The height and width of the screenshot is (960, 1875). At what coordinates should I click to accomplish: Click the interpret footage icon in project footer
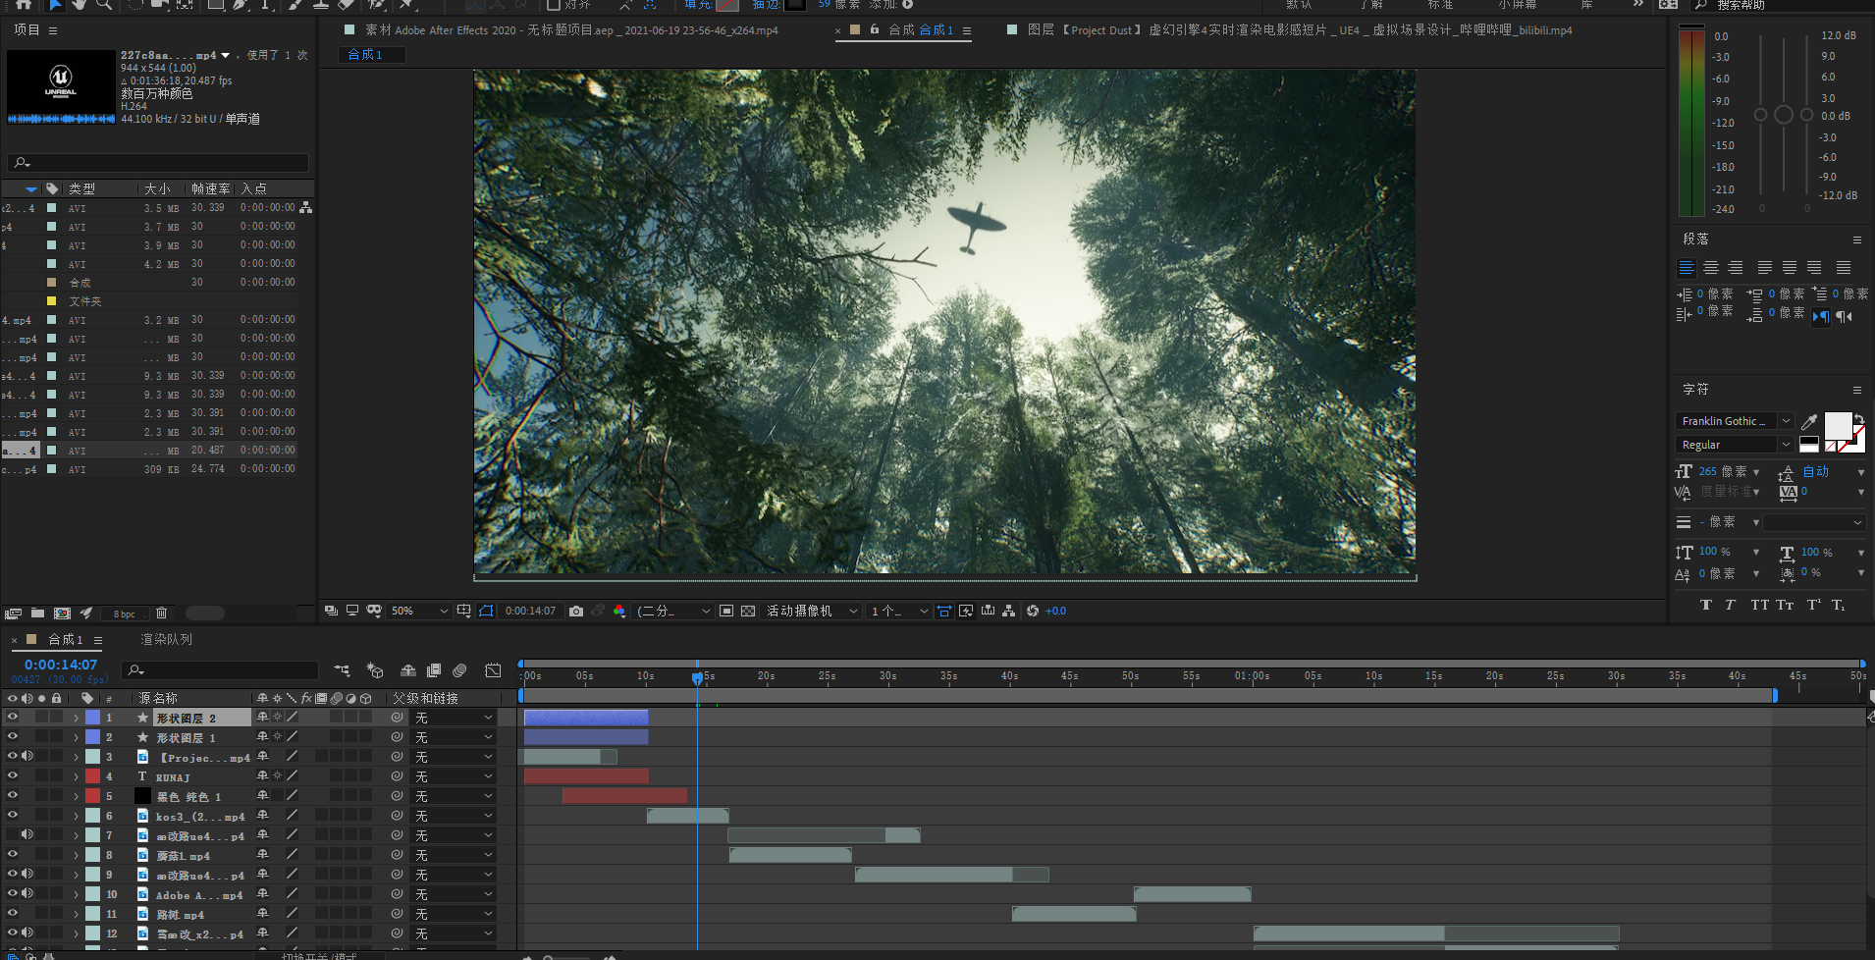click(13, 613)
